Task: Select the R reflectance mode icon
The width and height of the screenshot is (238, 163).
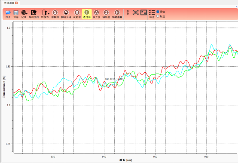Action: click(77, 14)
